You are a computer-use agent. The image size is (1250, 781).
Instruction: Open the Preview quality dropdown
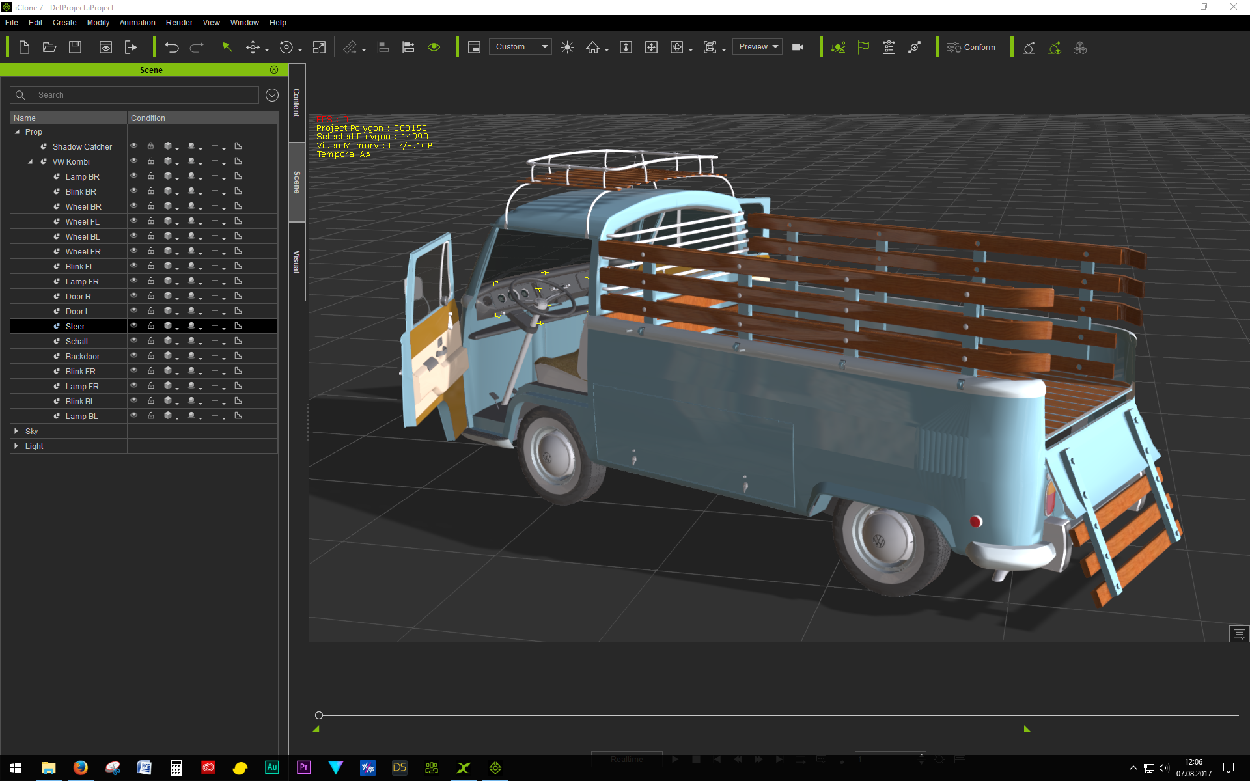coord(757,47)
